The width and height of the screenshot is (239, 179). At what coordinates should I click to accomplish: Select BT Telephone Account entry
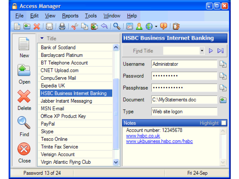75,63
